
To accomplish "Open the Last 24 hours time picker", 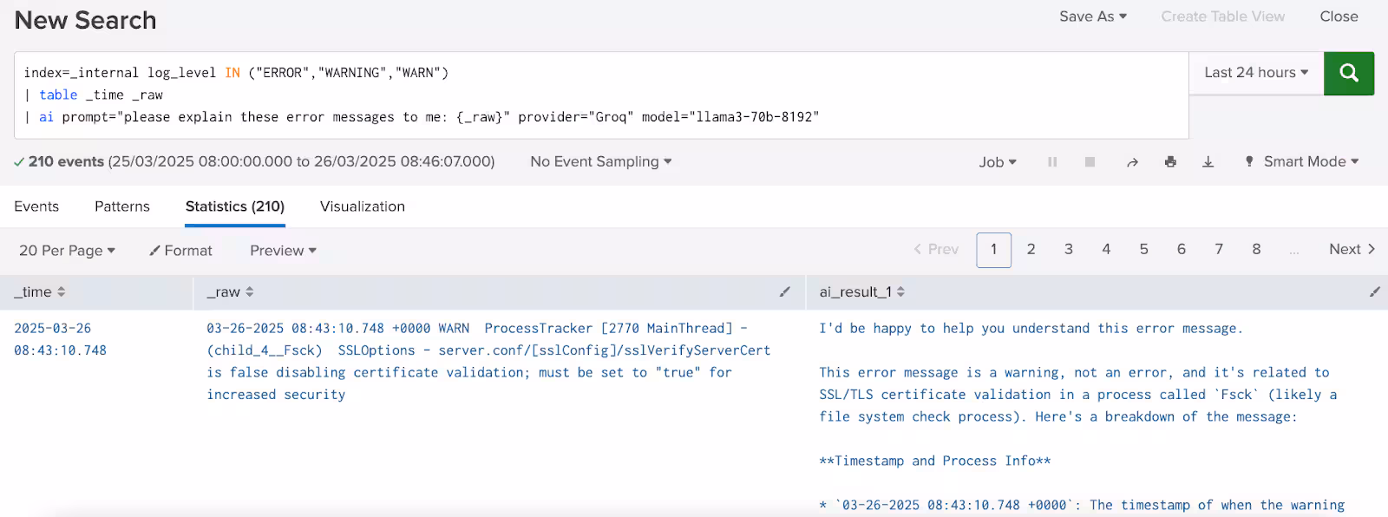I will click(x=1255, y=73).
